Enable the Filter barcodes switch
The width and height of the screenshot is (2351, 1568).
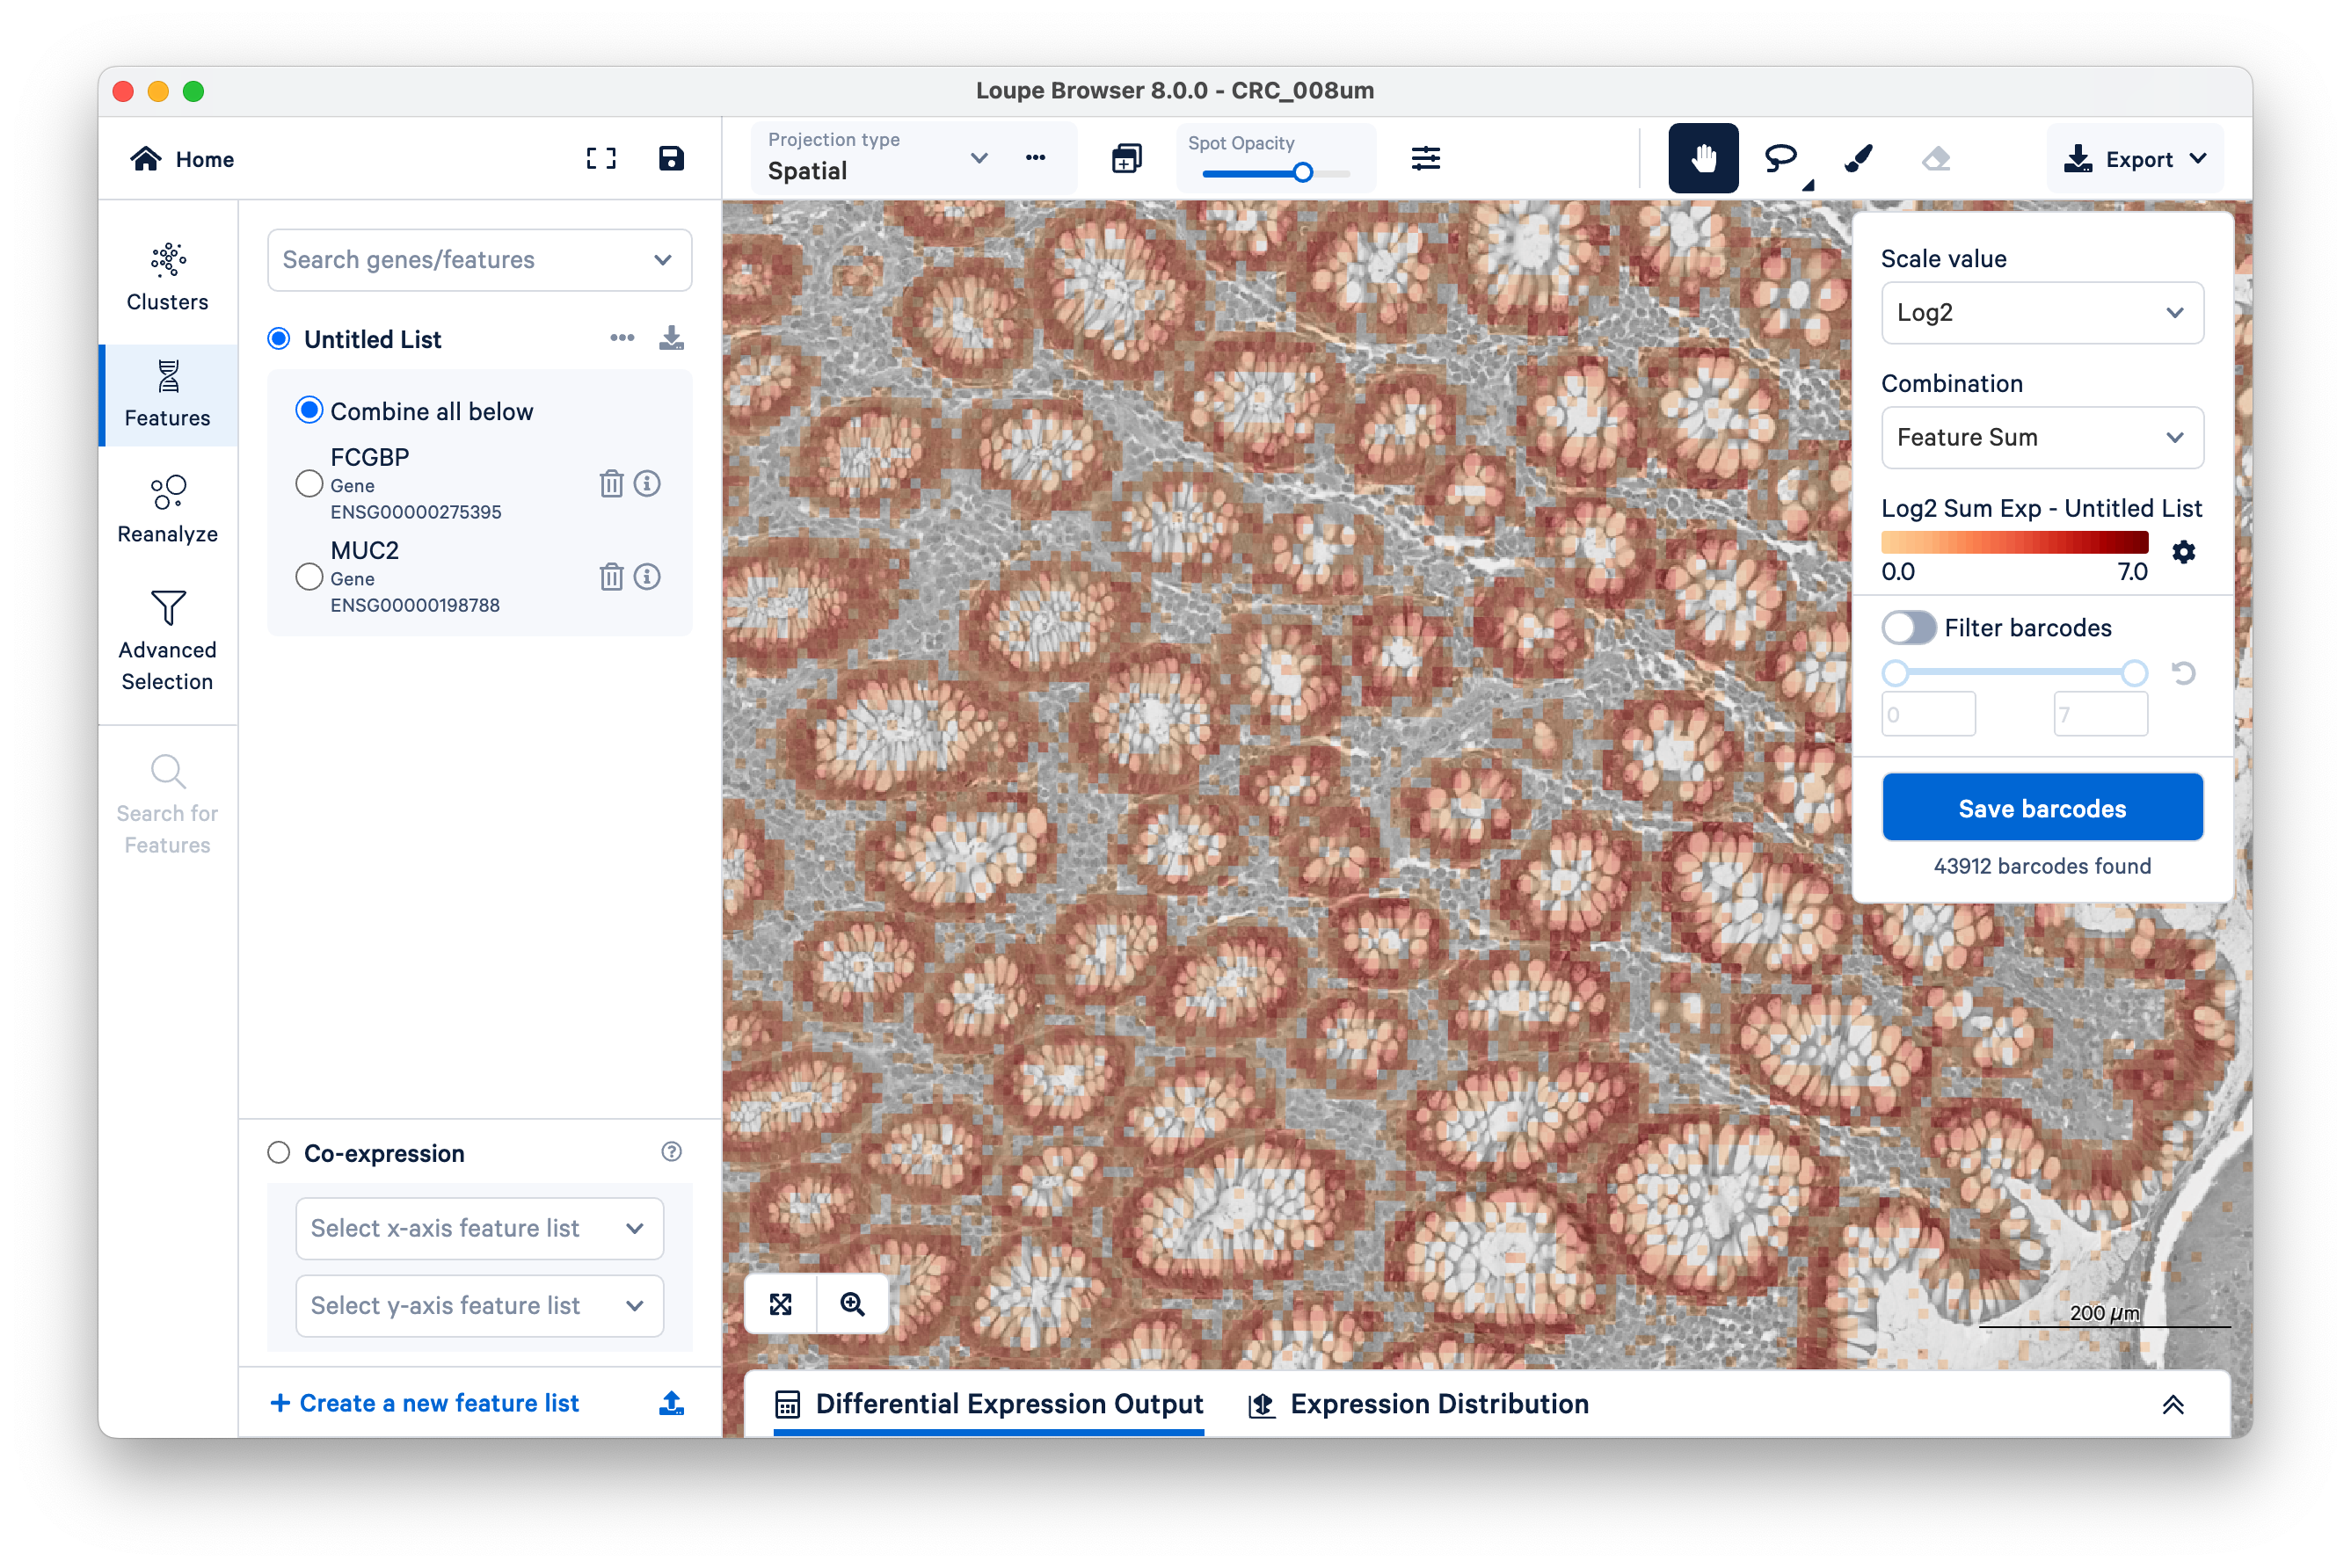[x=1909, y=628]
